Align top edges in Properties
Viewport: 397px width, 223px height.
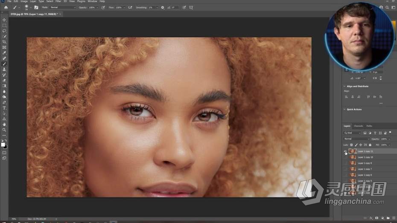click(x=368, y=97)
